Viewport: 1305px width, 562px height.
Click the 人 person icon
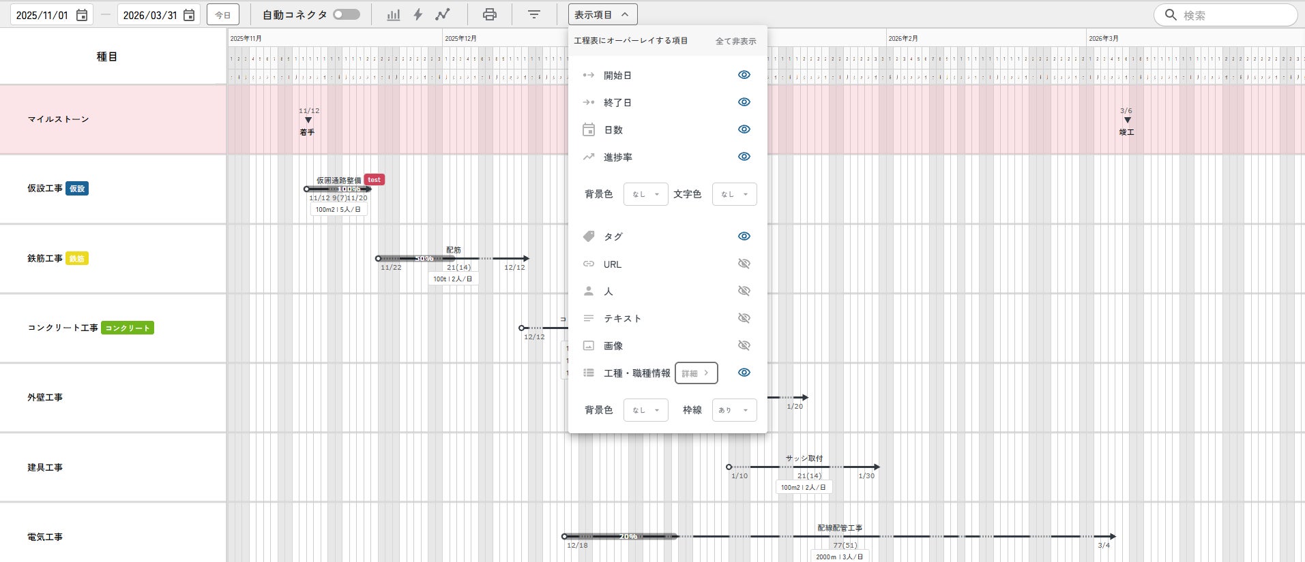point(588,291)
